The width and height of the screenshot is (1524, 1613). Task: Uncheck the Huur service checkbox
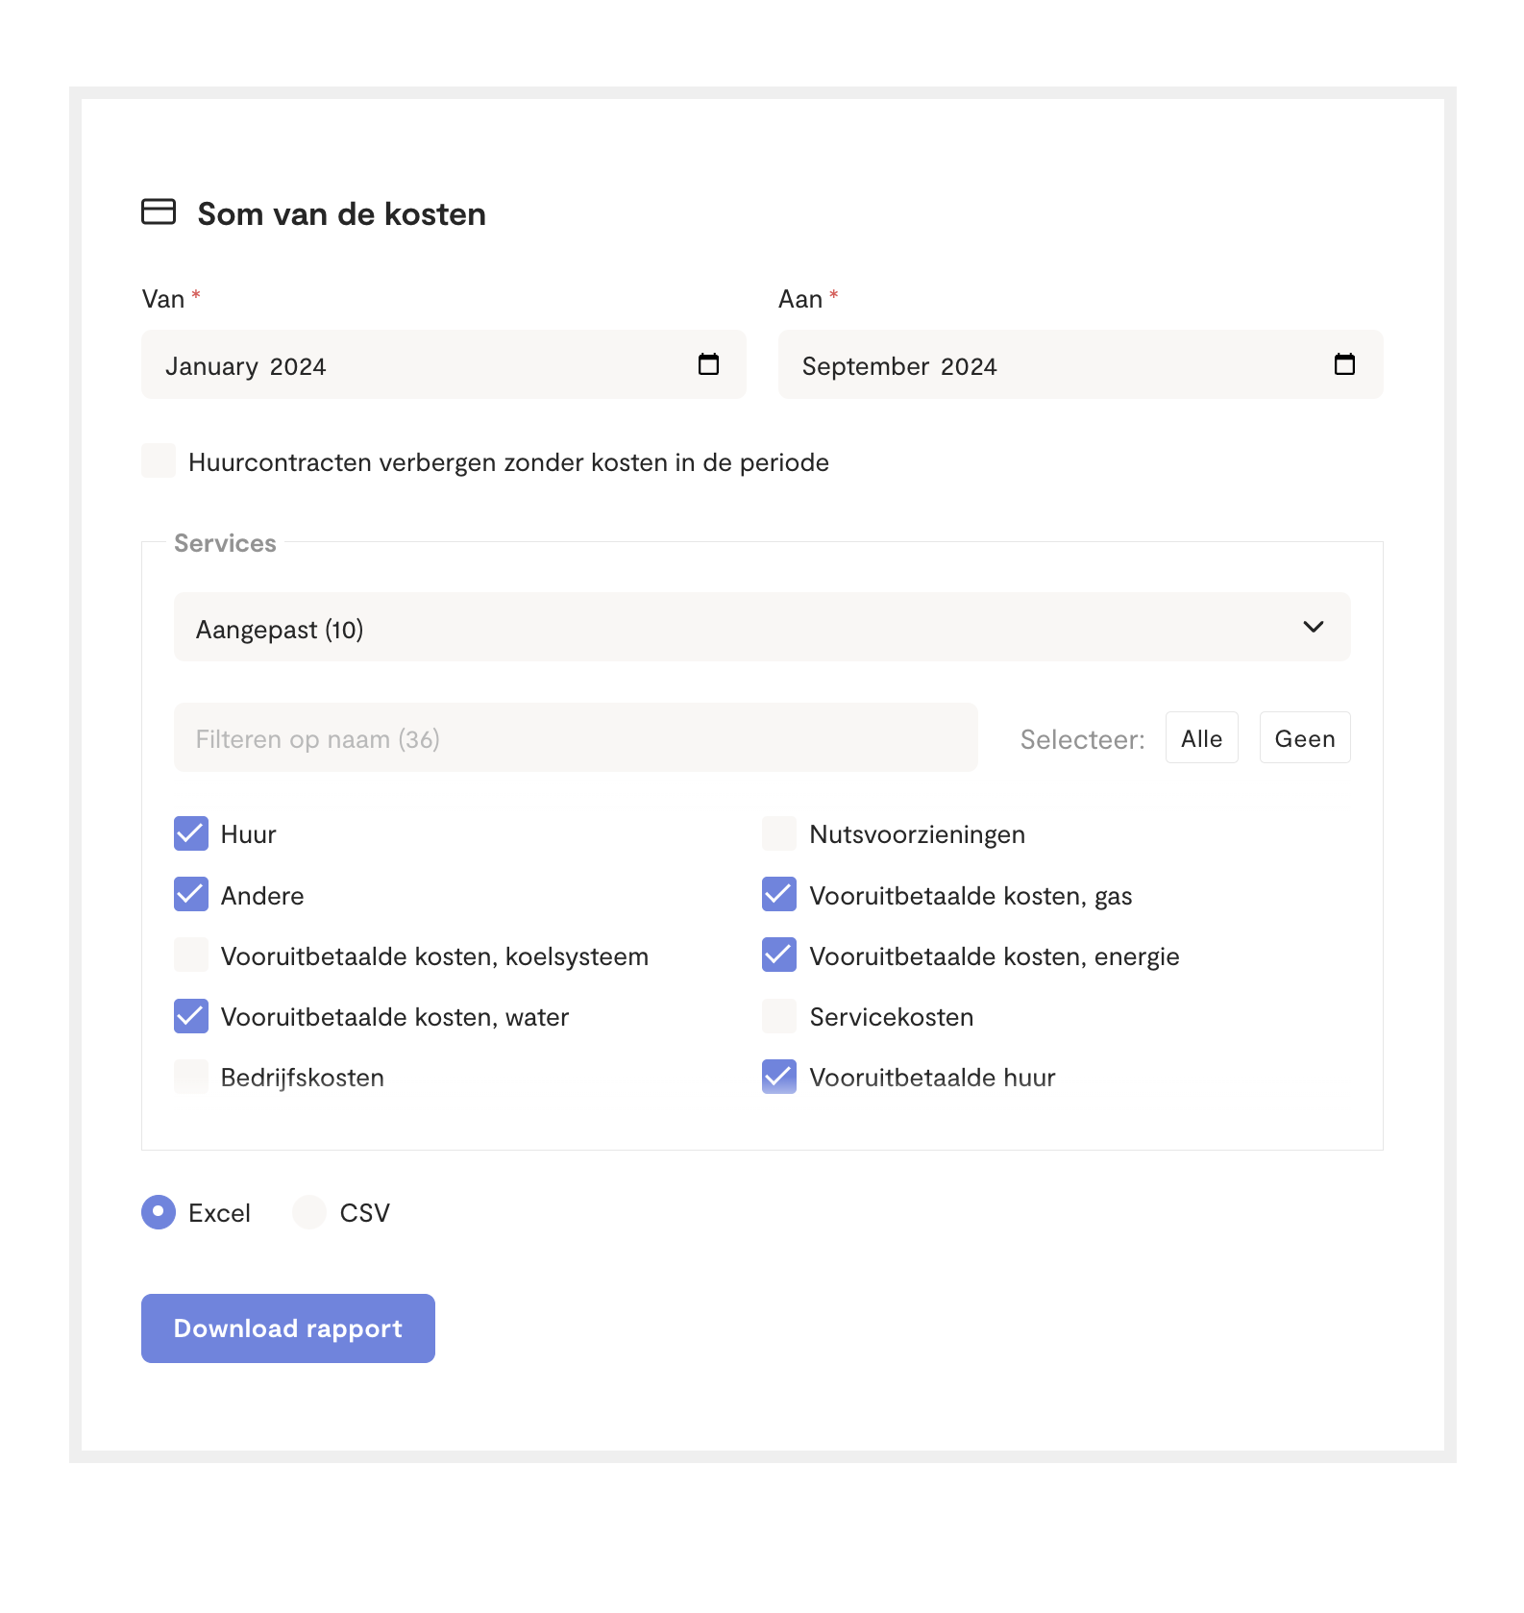pyautogui.click(x=191, y=833)
